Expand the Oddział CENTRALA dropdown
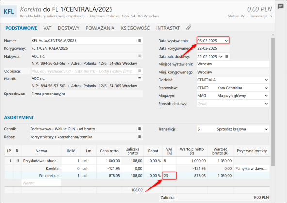Viewport: 287px width, 203px height. (266, 80)
